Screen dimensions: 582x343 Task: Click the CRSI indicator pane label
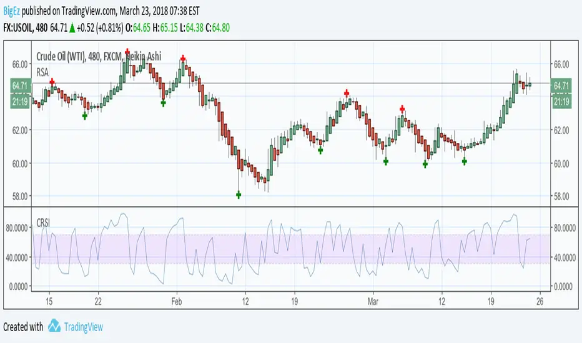point(43,223)
